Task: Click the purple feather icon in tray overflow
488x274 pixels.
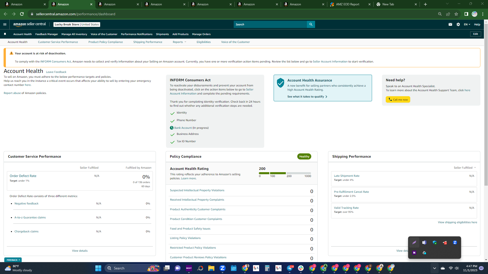Action: (414, 243)
